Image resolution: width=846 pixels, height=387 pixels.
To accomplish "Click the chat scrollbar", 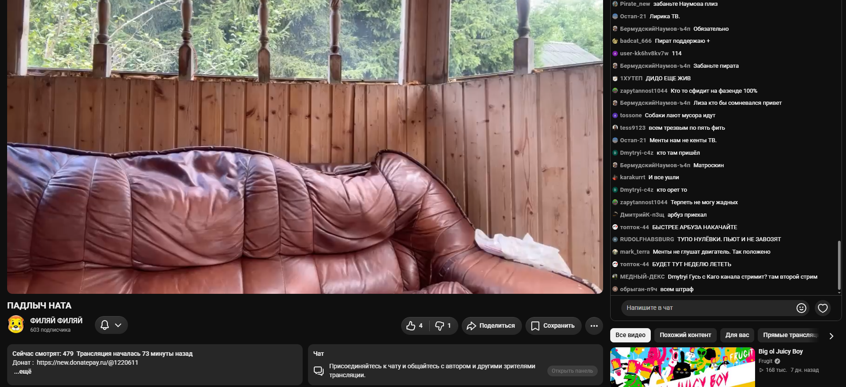I will point(839,266).
